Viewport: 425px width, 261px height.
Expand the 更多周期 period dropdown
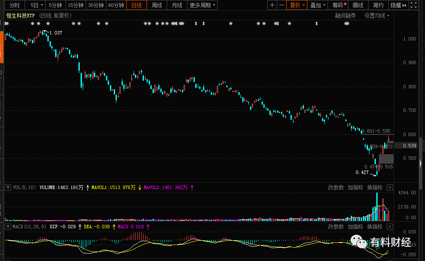click(203, 5)
